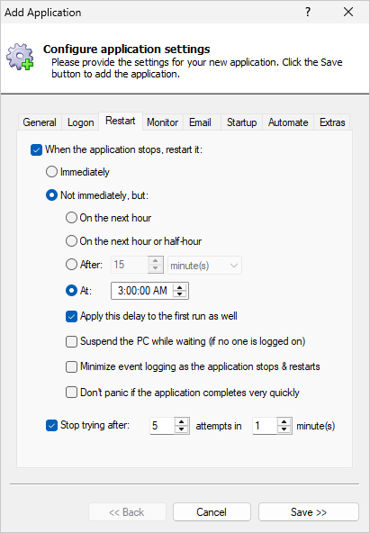The width and height of the screenshot is (370, 533).
Task: Click the Cancel button
Action: [x=212, y=512]
